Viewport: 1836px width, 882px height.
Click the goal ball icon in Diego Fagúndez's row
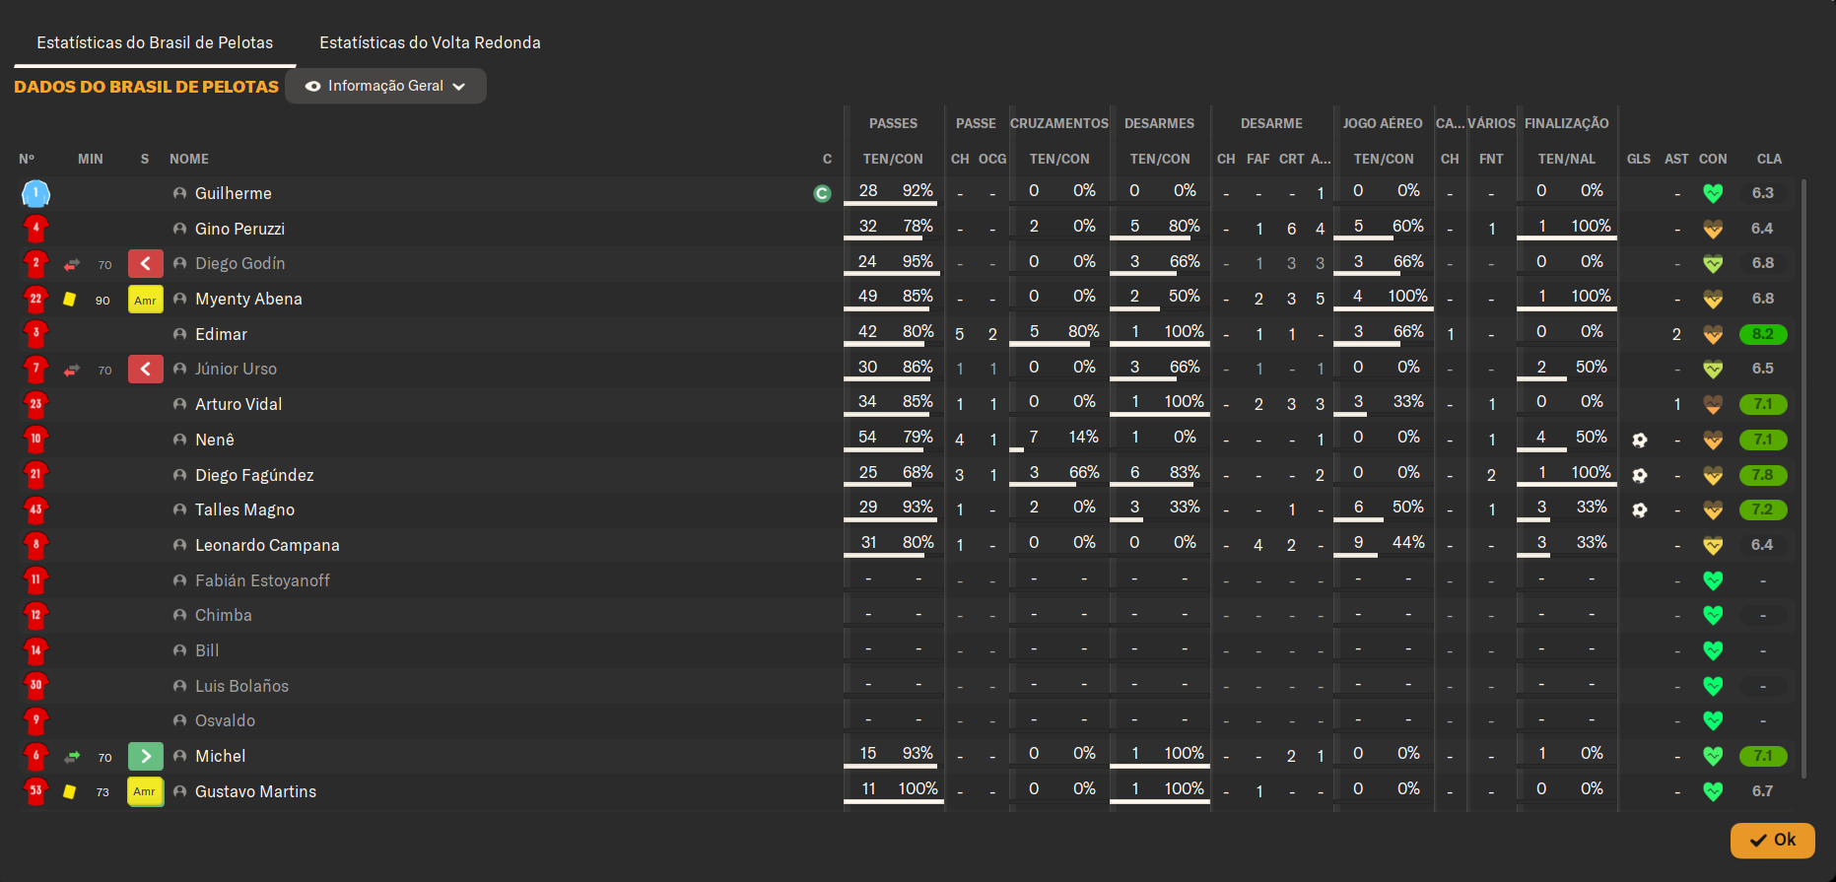coord(1639,476)
